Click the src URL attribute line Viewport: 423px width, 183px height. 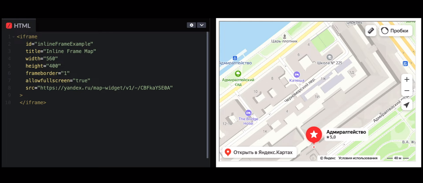click(99, 88)
